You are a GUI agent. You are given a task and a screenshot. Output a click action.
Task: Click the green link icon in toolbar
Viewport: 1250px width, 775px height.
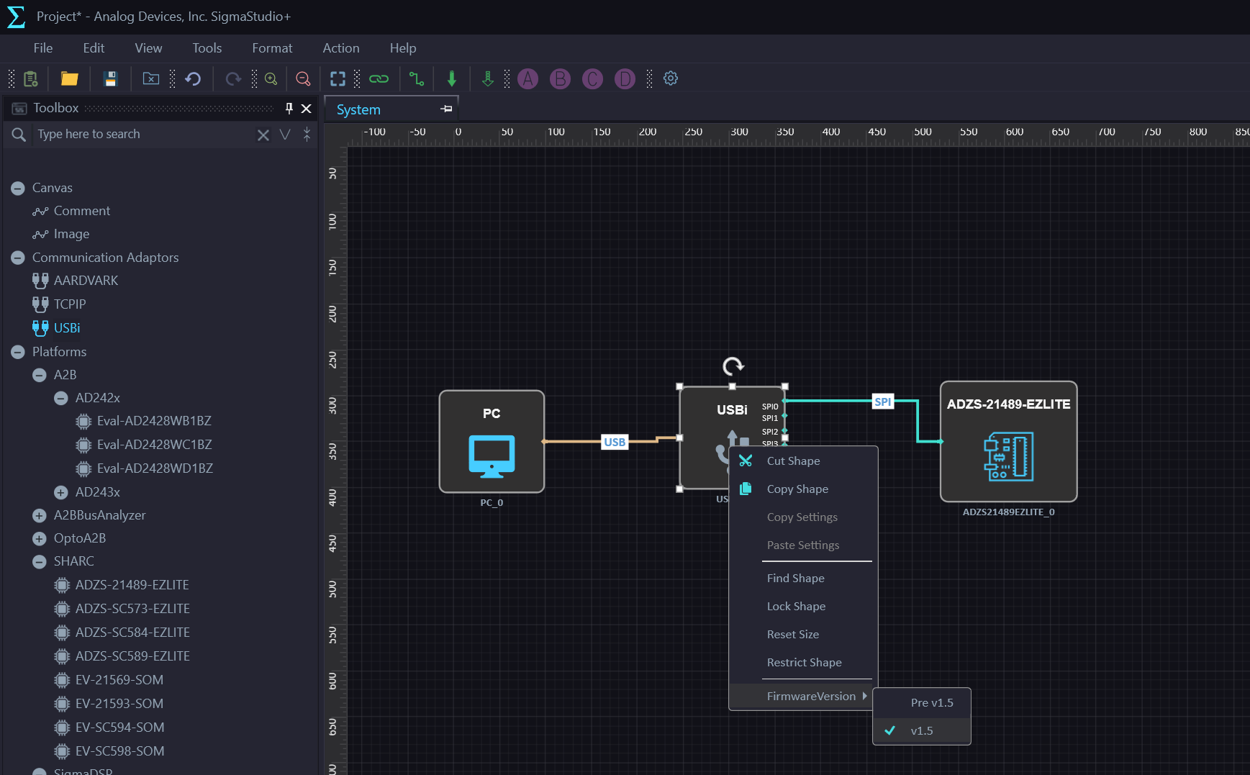click(x=379, y=78)
